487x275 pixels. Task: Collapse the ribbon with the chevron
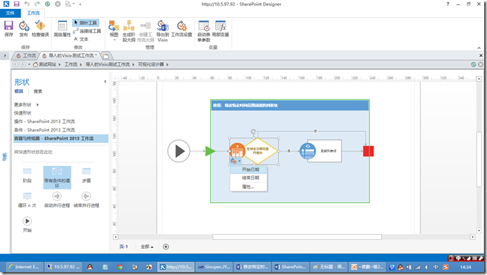479,48
